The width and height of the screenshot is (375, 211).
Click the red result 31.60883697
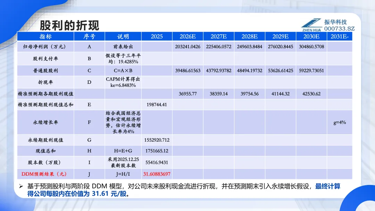[x=157, y=174]
